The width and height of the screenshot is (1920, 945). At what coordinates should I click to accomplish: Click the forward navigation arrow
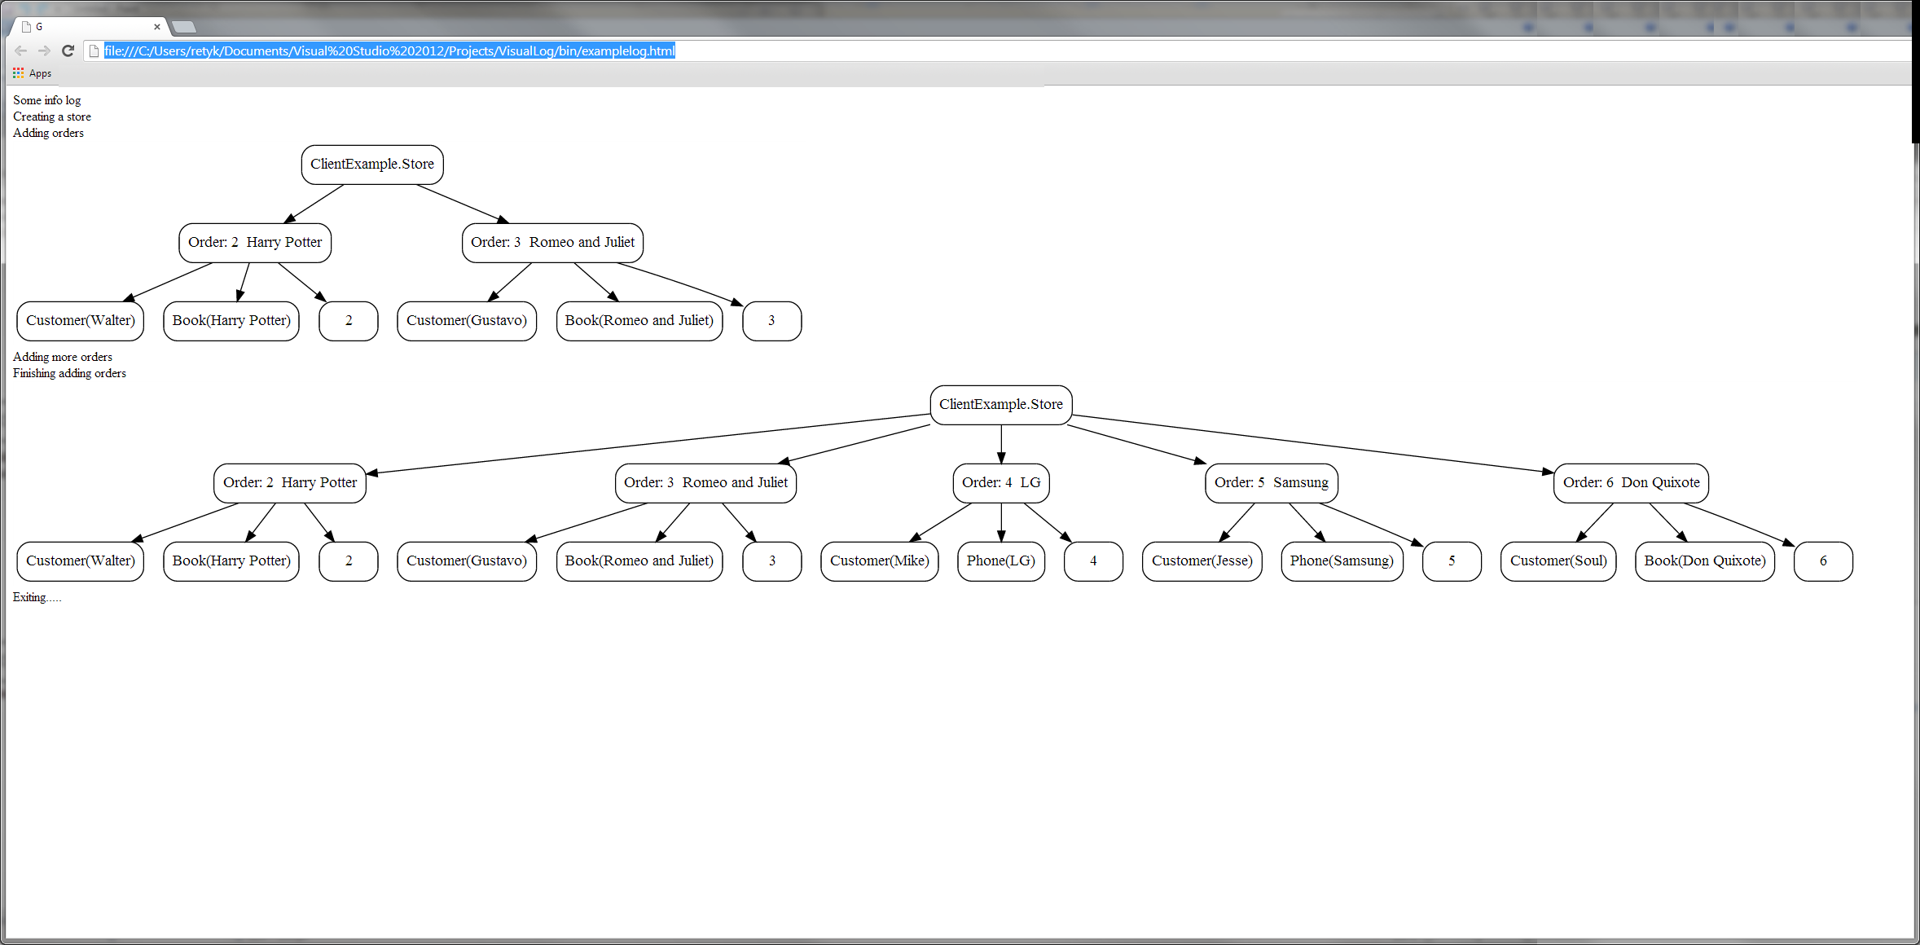click(x=45, y=51)
